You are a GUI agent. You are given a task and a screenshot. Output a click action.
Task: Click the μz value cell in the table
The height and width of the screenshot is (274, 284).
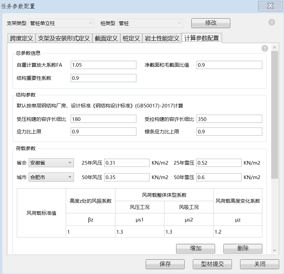pos(238,232)
